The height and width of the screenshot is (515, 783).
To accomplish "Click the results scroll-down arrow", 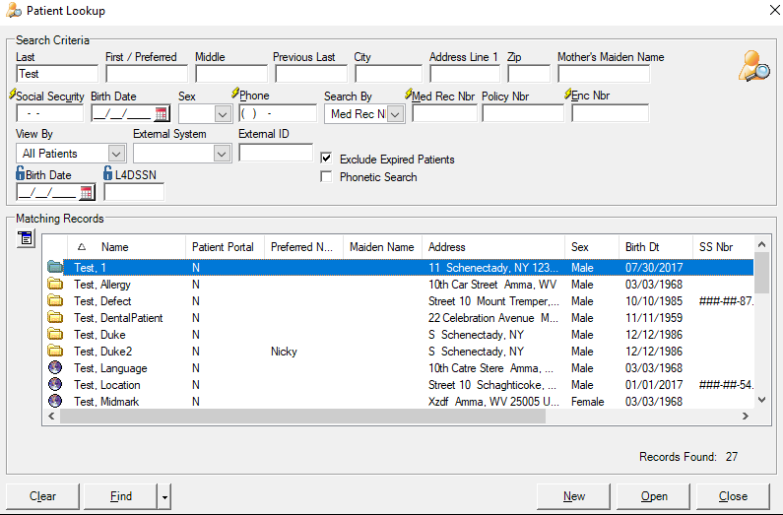I will 761,399.
